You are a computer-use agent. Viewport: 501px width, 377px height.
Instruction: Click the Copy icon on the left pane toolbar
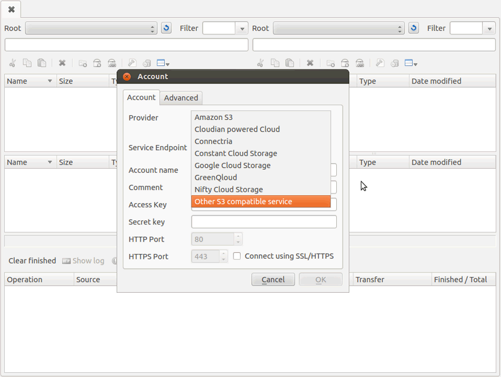(x=27, y=63)
